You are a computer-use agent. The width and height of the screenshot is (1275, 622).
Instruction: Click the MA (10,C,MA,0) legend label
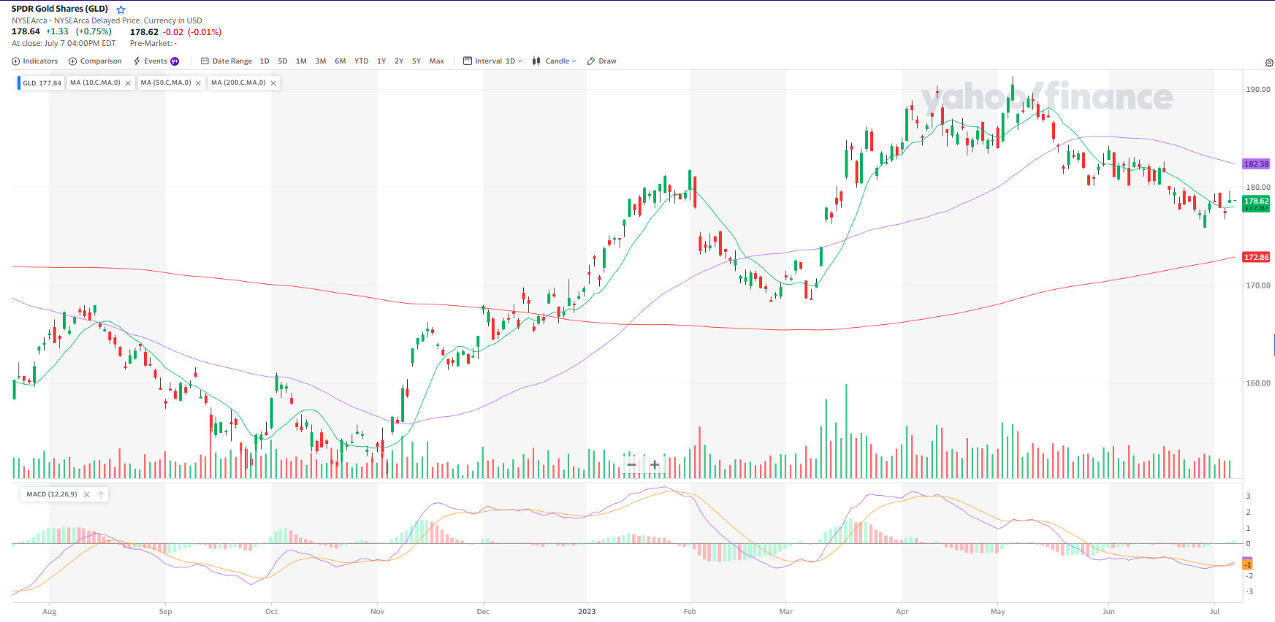pos(95,82)
